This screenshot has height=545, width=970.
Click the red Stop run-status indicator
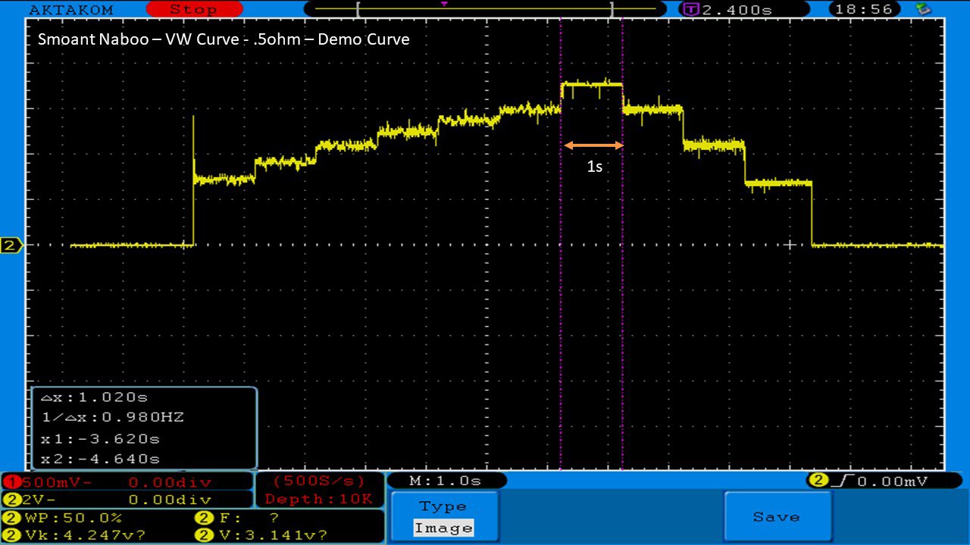click(195, 9)
